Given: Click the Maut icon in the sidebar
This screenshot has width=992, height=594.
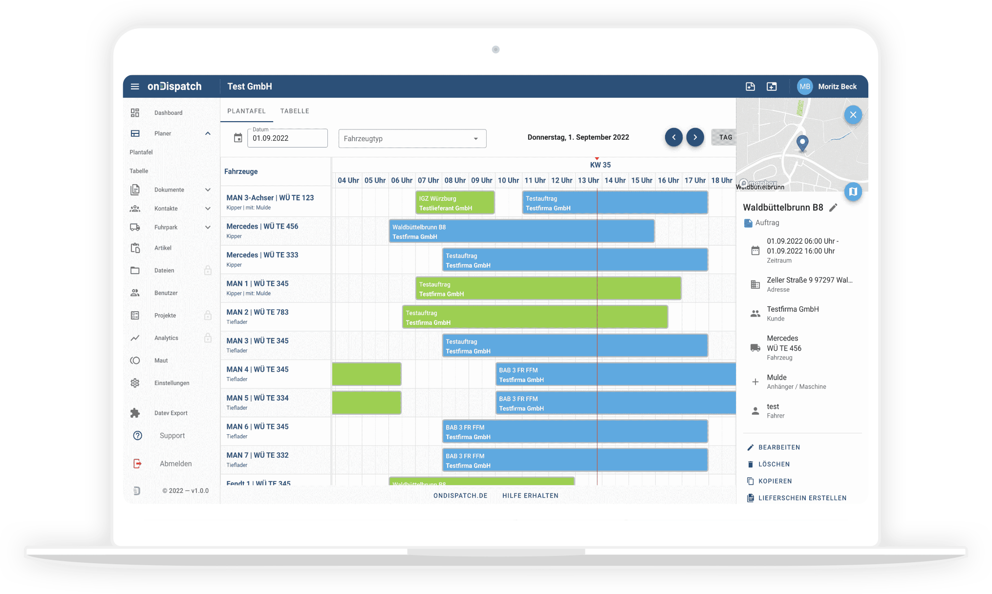Looking at the screenshot, I should [x=135, y=360].
